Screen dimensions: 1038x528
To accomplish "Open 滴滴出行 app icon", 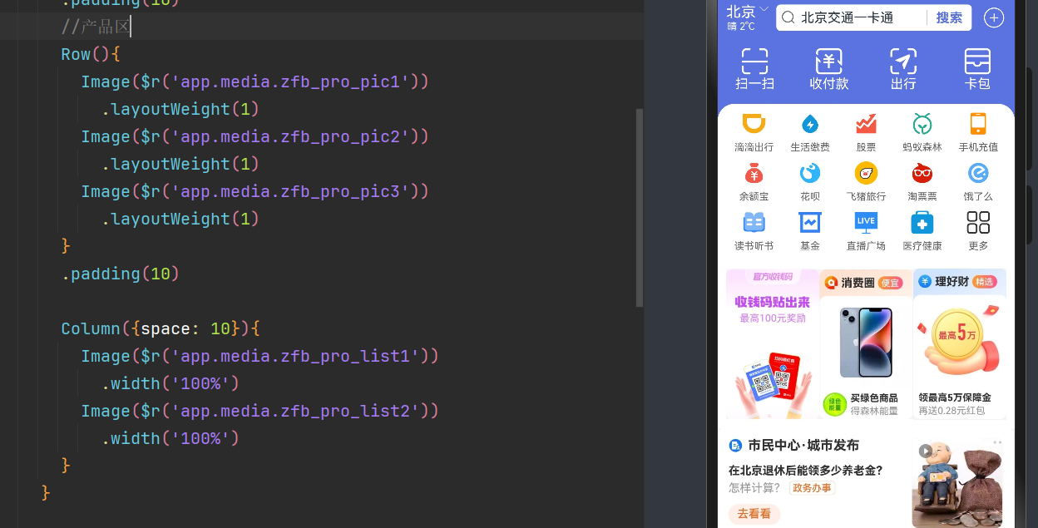I will point(754,124).
